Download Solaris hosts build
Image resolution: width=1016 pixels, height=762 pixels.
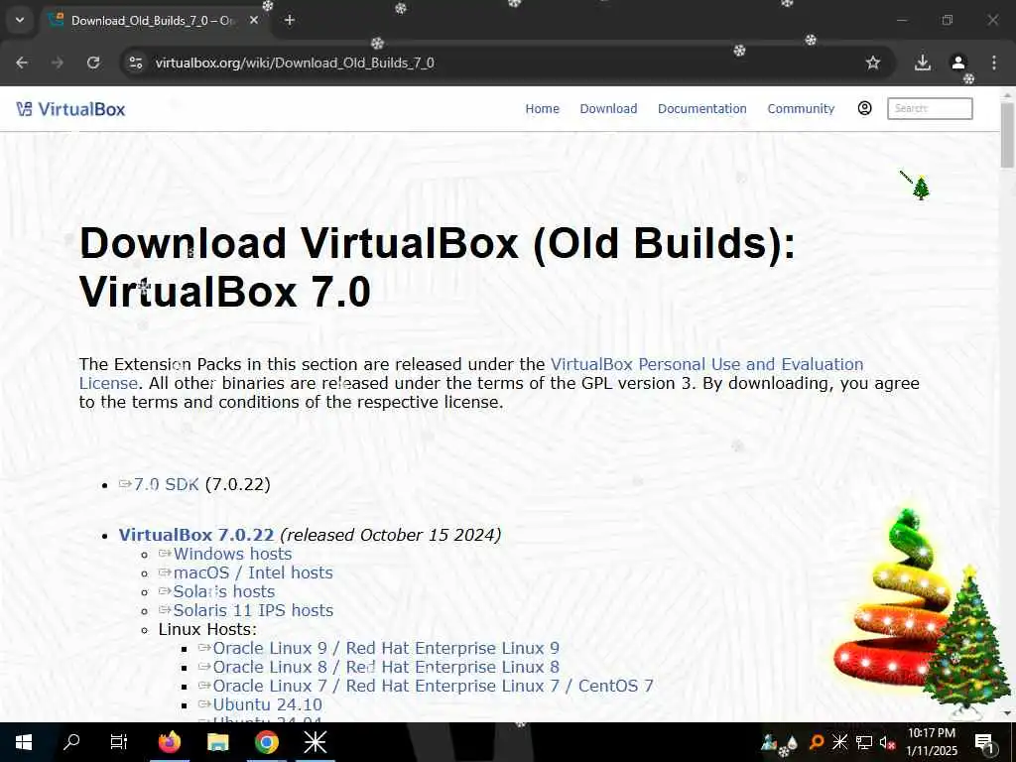tap(223, 591)
